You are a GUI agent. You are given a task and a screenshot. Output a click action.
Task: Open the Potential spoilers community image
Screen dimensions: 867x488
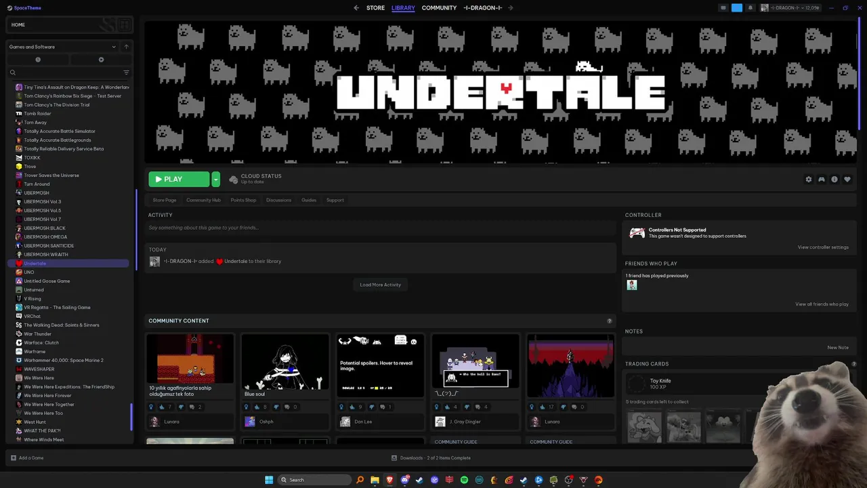point(381,365)
